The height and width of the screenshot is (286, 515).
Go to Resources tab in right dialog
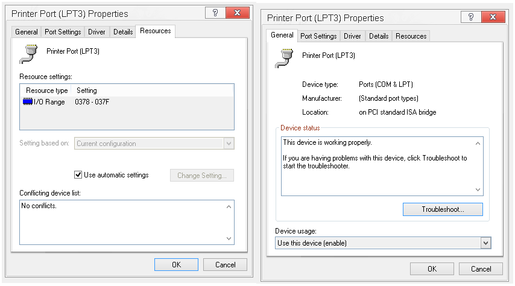coord(411,36)
